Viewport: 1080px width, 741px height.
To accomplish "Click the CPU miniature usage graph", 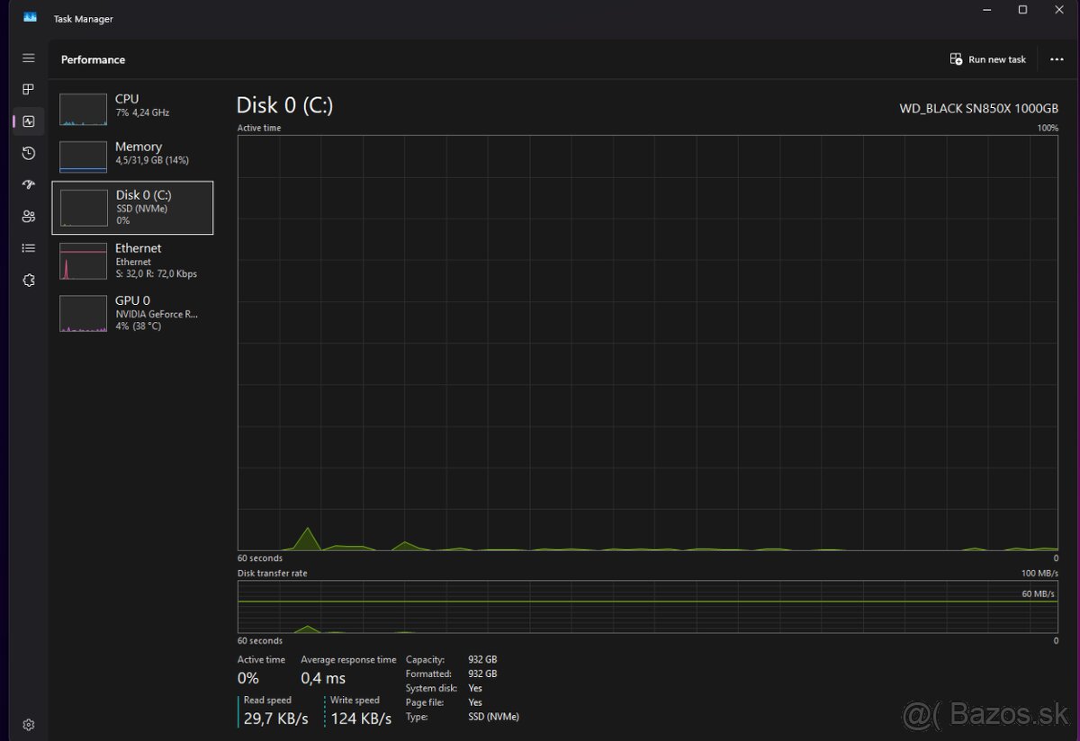I will tap(83, 108).
